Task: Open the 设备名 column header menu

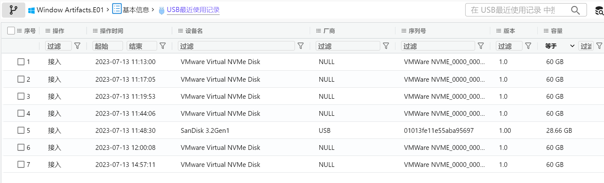Action: (x=180, y=31)
